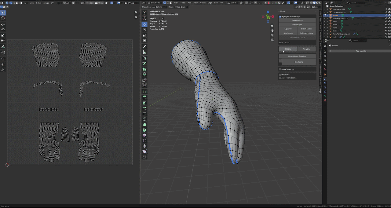Uncheck Highlight Border Edges checkbox
Image resolution: width=391 pixels, height=208 pixels.
pyautogui.click(x=280, y=16)
